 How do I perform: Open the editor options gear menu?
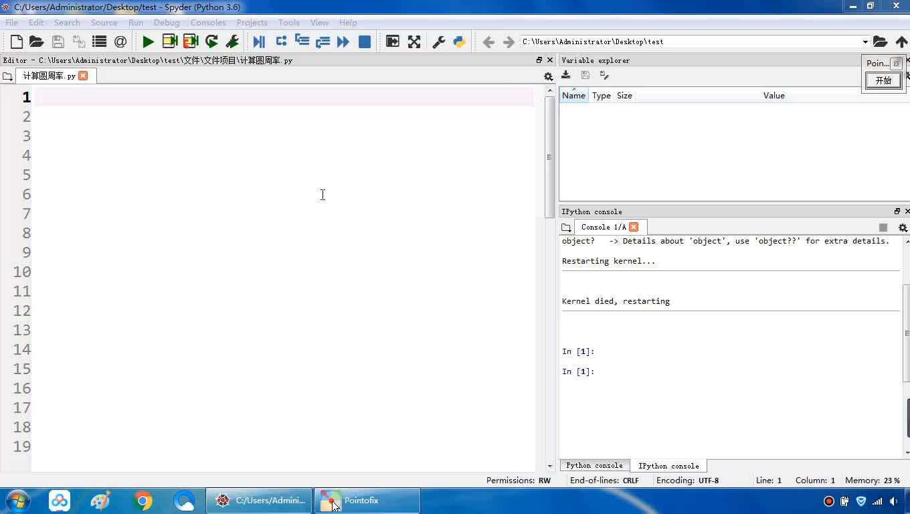click(x=548, y=76)
